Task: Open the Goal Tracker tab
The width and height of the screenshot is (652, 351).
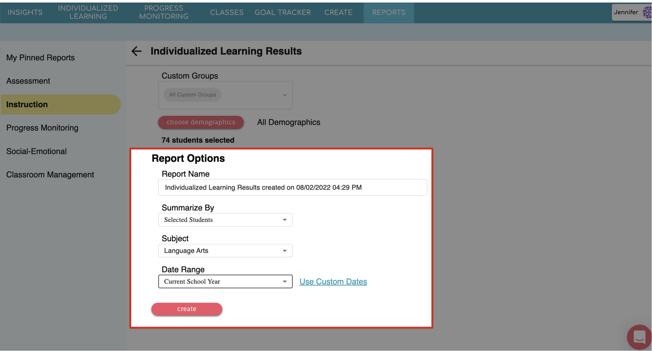Action: pyautogui.click(x=282, y=12)
